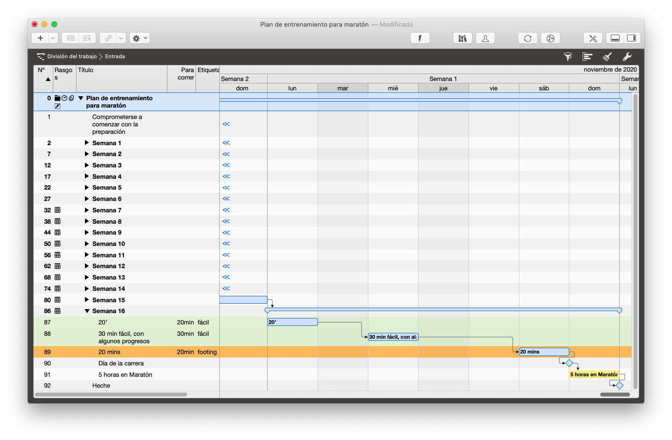Click the filter funnel icon
This screenshot has height=440, width=672.
[568, 57]
